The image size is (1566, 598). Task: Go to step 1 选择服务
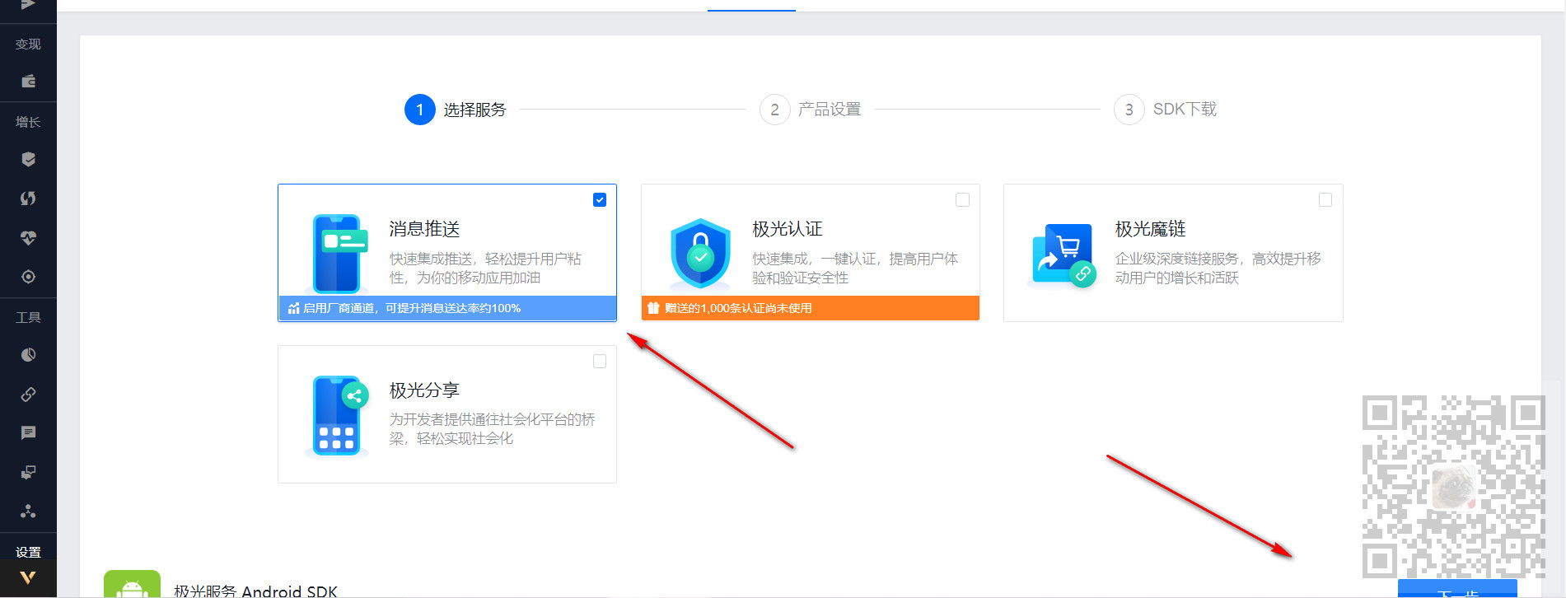(x=455, y=110)
